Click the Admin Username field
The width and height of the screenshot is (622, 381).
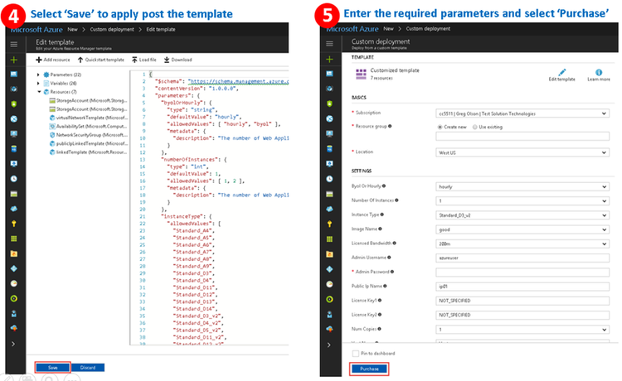click(x=522, y=258)
